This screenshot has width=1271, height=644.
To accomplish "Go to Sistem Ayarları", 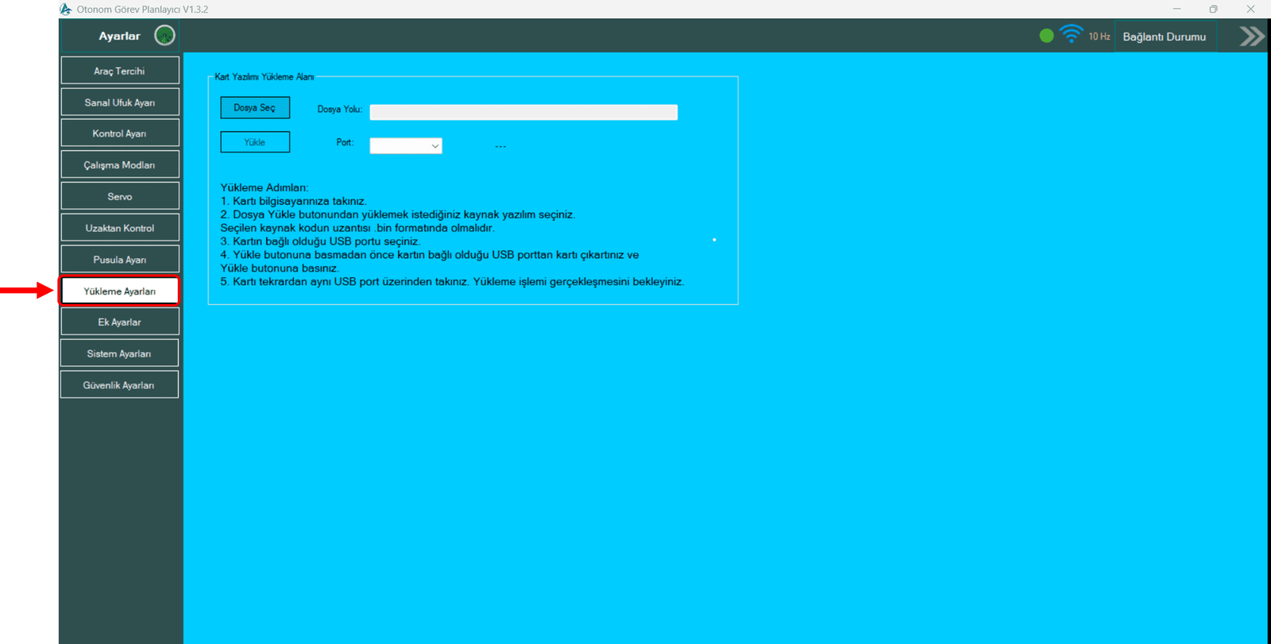I will (x=120, y=353).
